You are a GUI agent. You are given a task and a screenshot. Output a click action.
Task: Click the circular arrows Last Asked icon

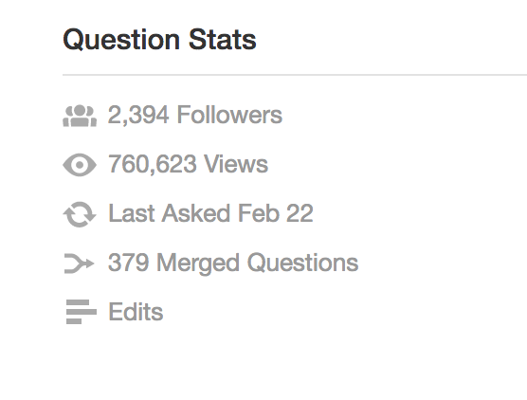80,214
